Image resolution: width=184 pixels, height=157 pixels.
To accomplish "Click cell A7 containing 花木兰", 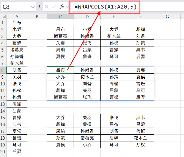I will point(17,63).
